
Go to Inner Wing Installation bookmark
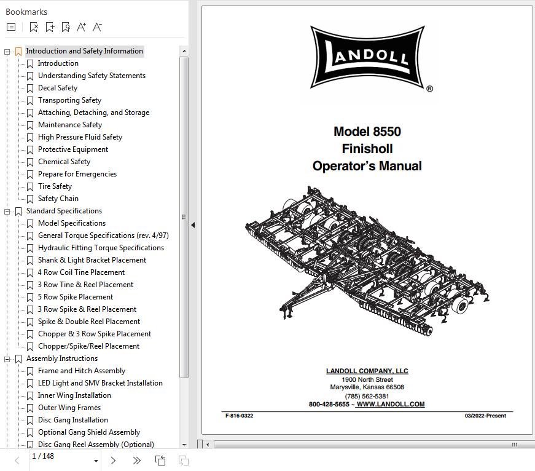74,395
